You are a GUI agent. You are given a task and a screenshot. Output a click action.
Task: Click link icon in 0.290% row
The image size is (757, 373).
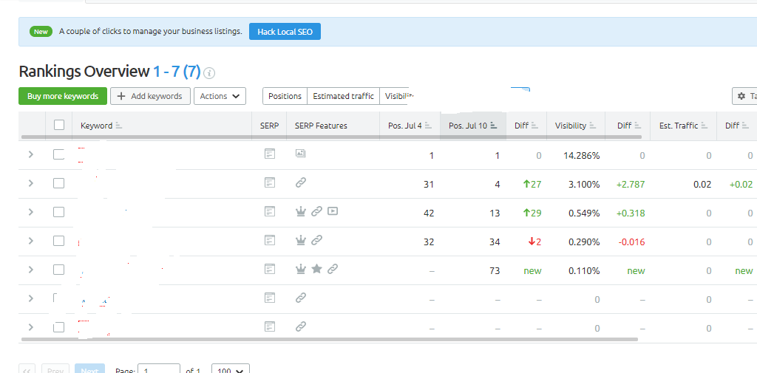tap(316, 240)
